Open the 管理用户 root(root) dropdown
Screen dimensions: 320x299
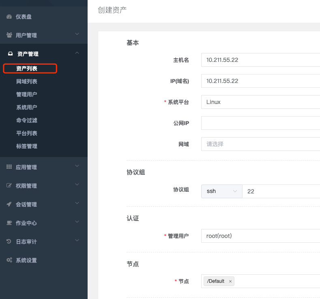pos(260,236)
